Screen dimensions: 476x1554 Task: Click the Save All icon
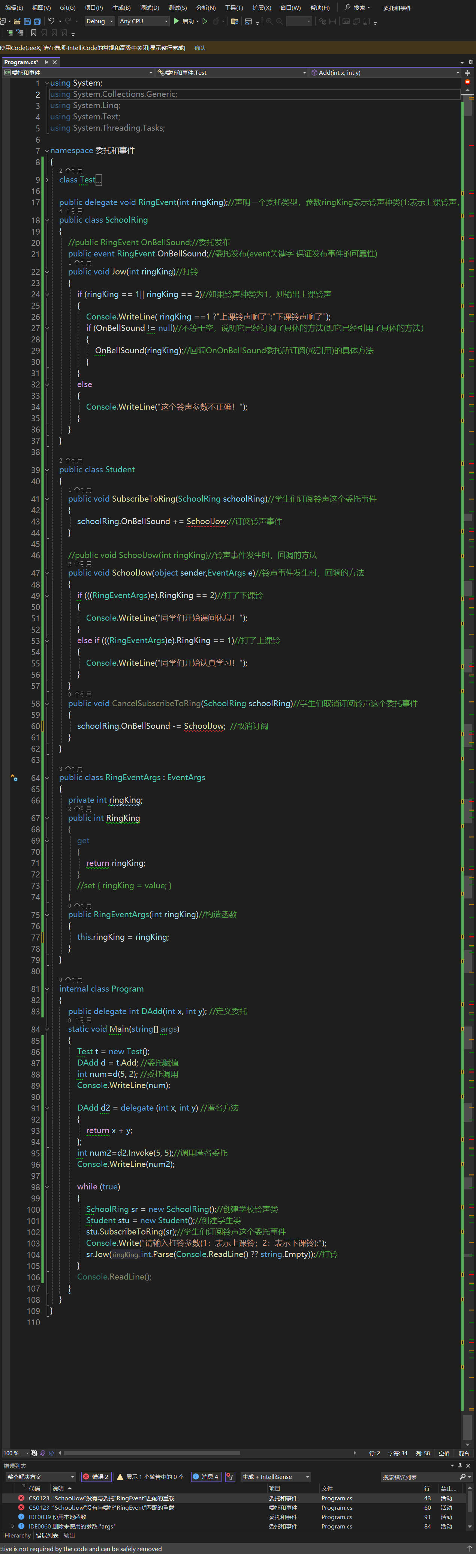tap(37, 21)
